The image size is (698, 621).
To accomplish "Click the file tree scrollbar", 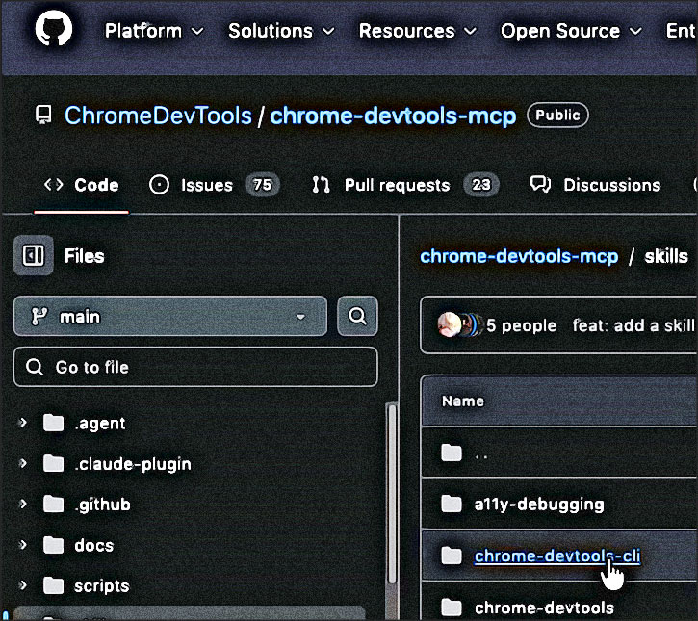I will [392, 493].
